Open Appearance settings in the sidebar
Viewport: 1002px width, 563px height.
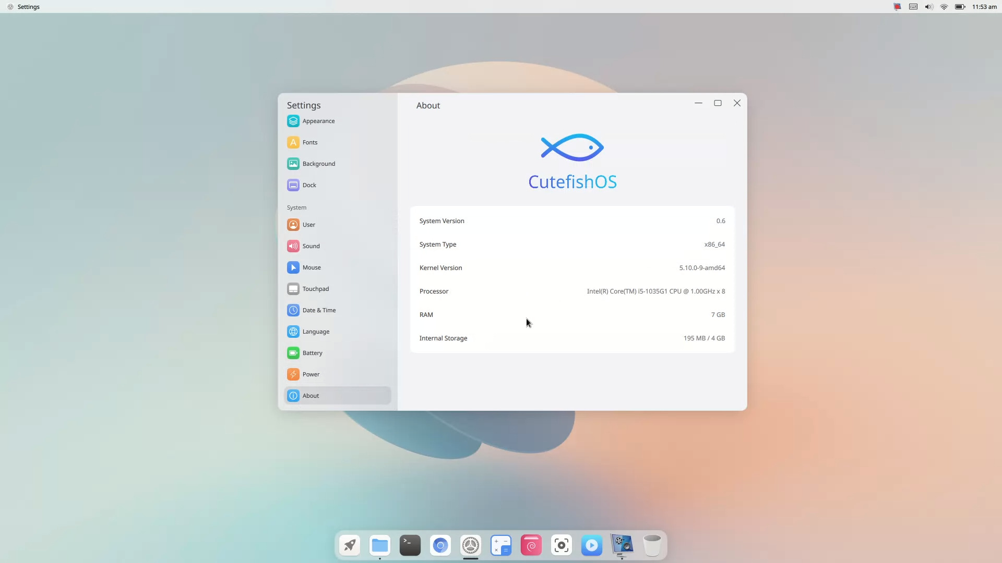[x=318, y=120]
